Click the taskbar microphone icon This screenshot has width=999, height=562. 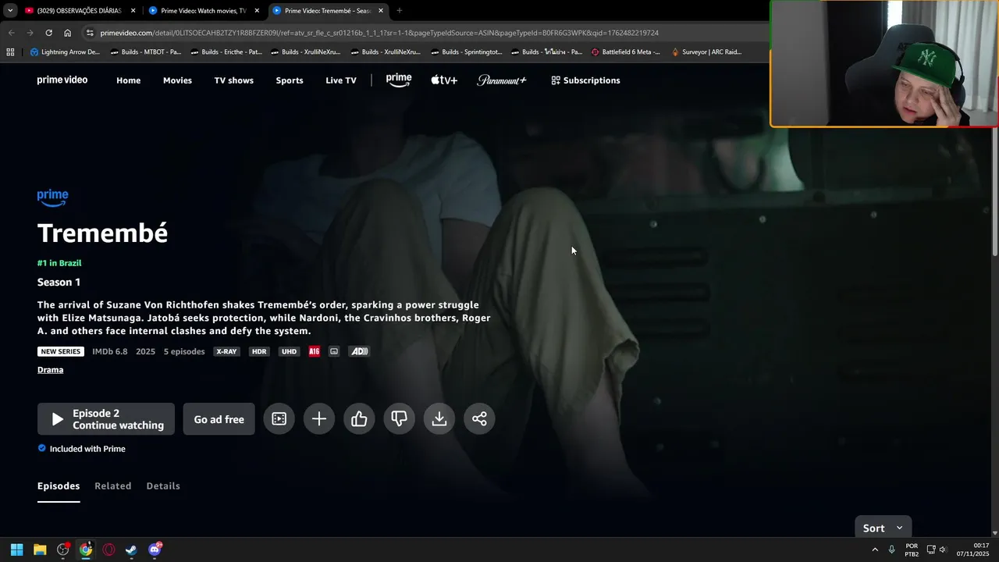point(891,550)
